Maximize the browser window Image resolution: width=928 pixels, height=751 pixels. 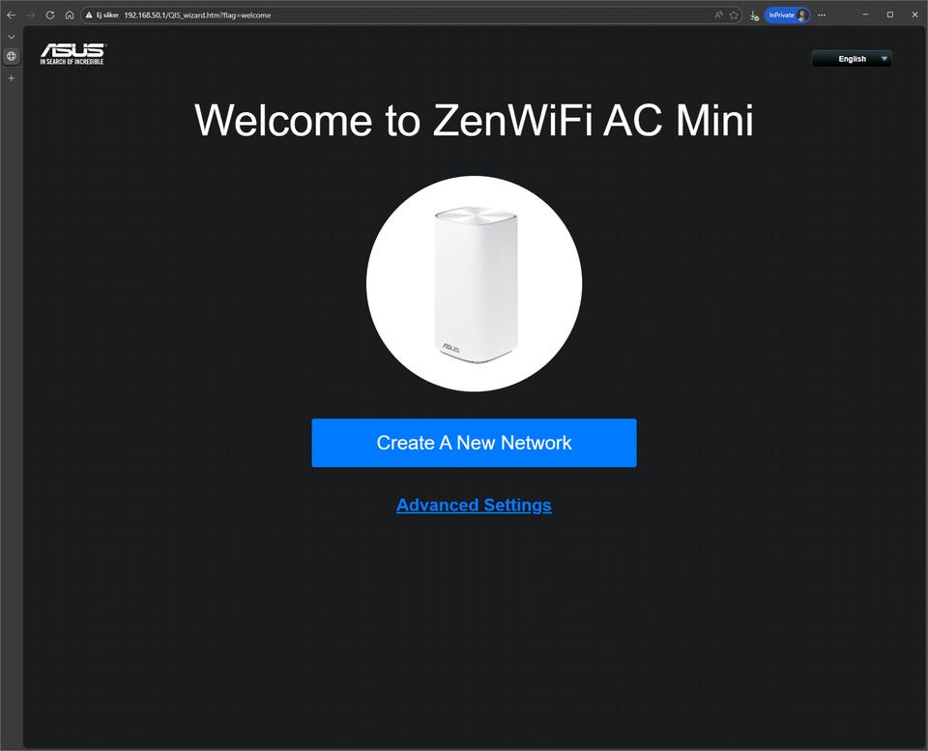click(x=890, y=14)
